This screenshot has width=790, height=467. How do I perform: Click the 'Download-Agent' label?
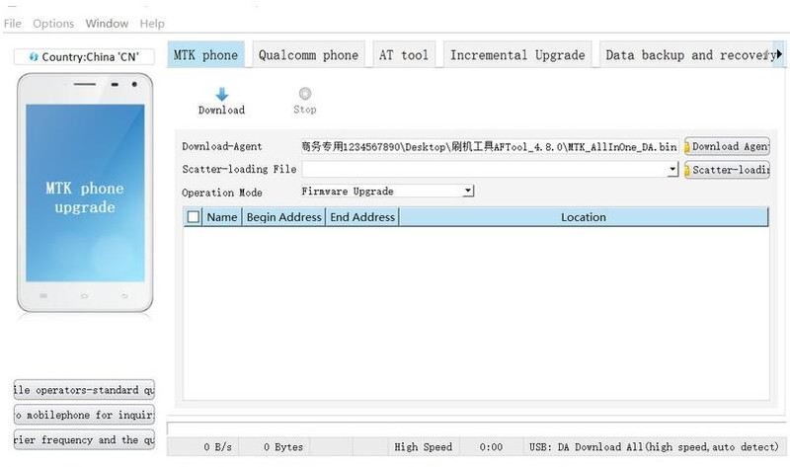point(221,146)
